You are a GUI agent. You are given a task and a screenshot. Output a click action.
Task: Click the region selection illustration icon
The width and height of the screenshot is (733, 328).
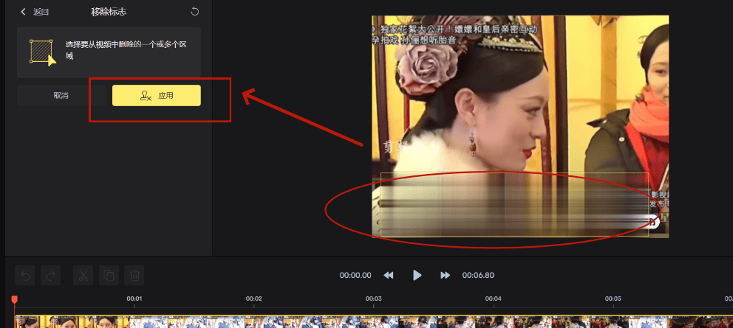[41, 52]
